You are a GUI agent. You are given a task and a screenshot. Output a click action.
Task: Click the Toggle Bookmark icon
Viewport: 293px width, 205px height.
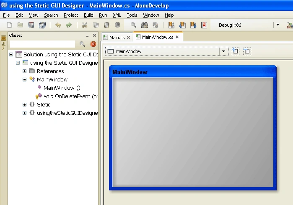click(x=171, y=25)
